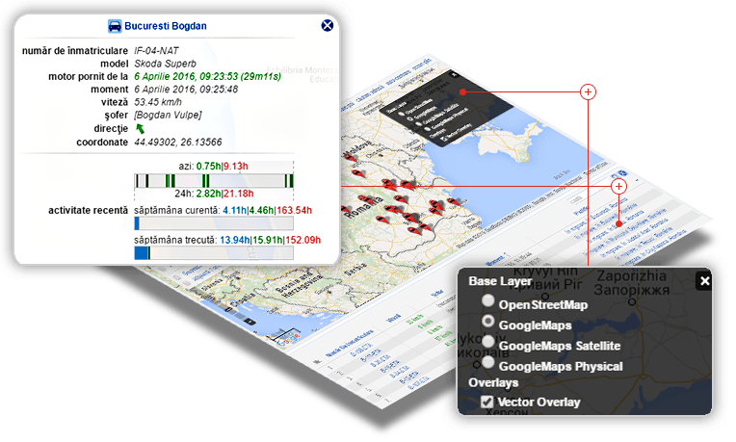Click the 24h activity timeline bar
The height and width of the screenshot is (442, 736).
214,180
